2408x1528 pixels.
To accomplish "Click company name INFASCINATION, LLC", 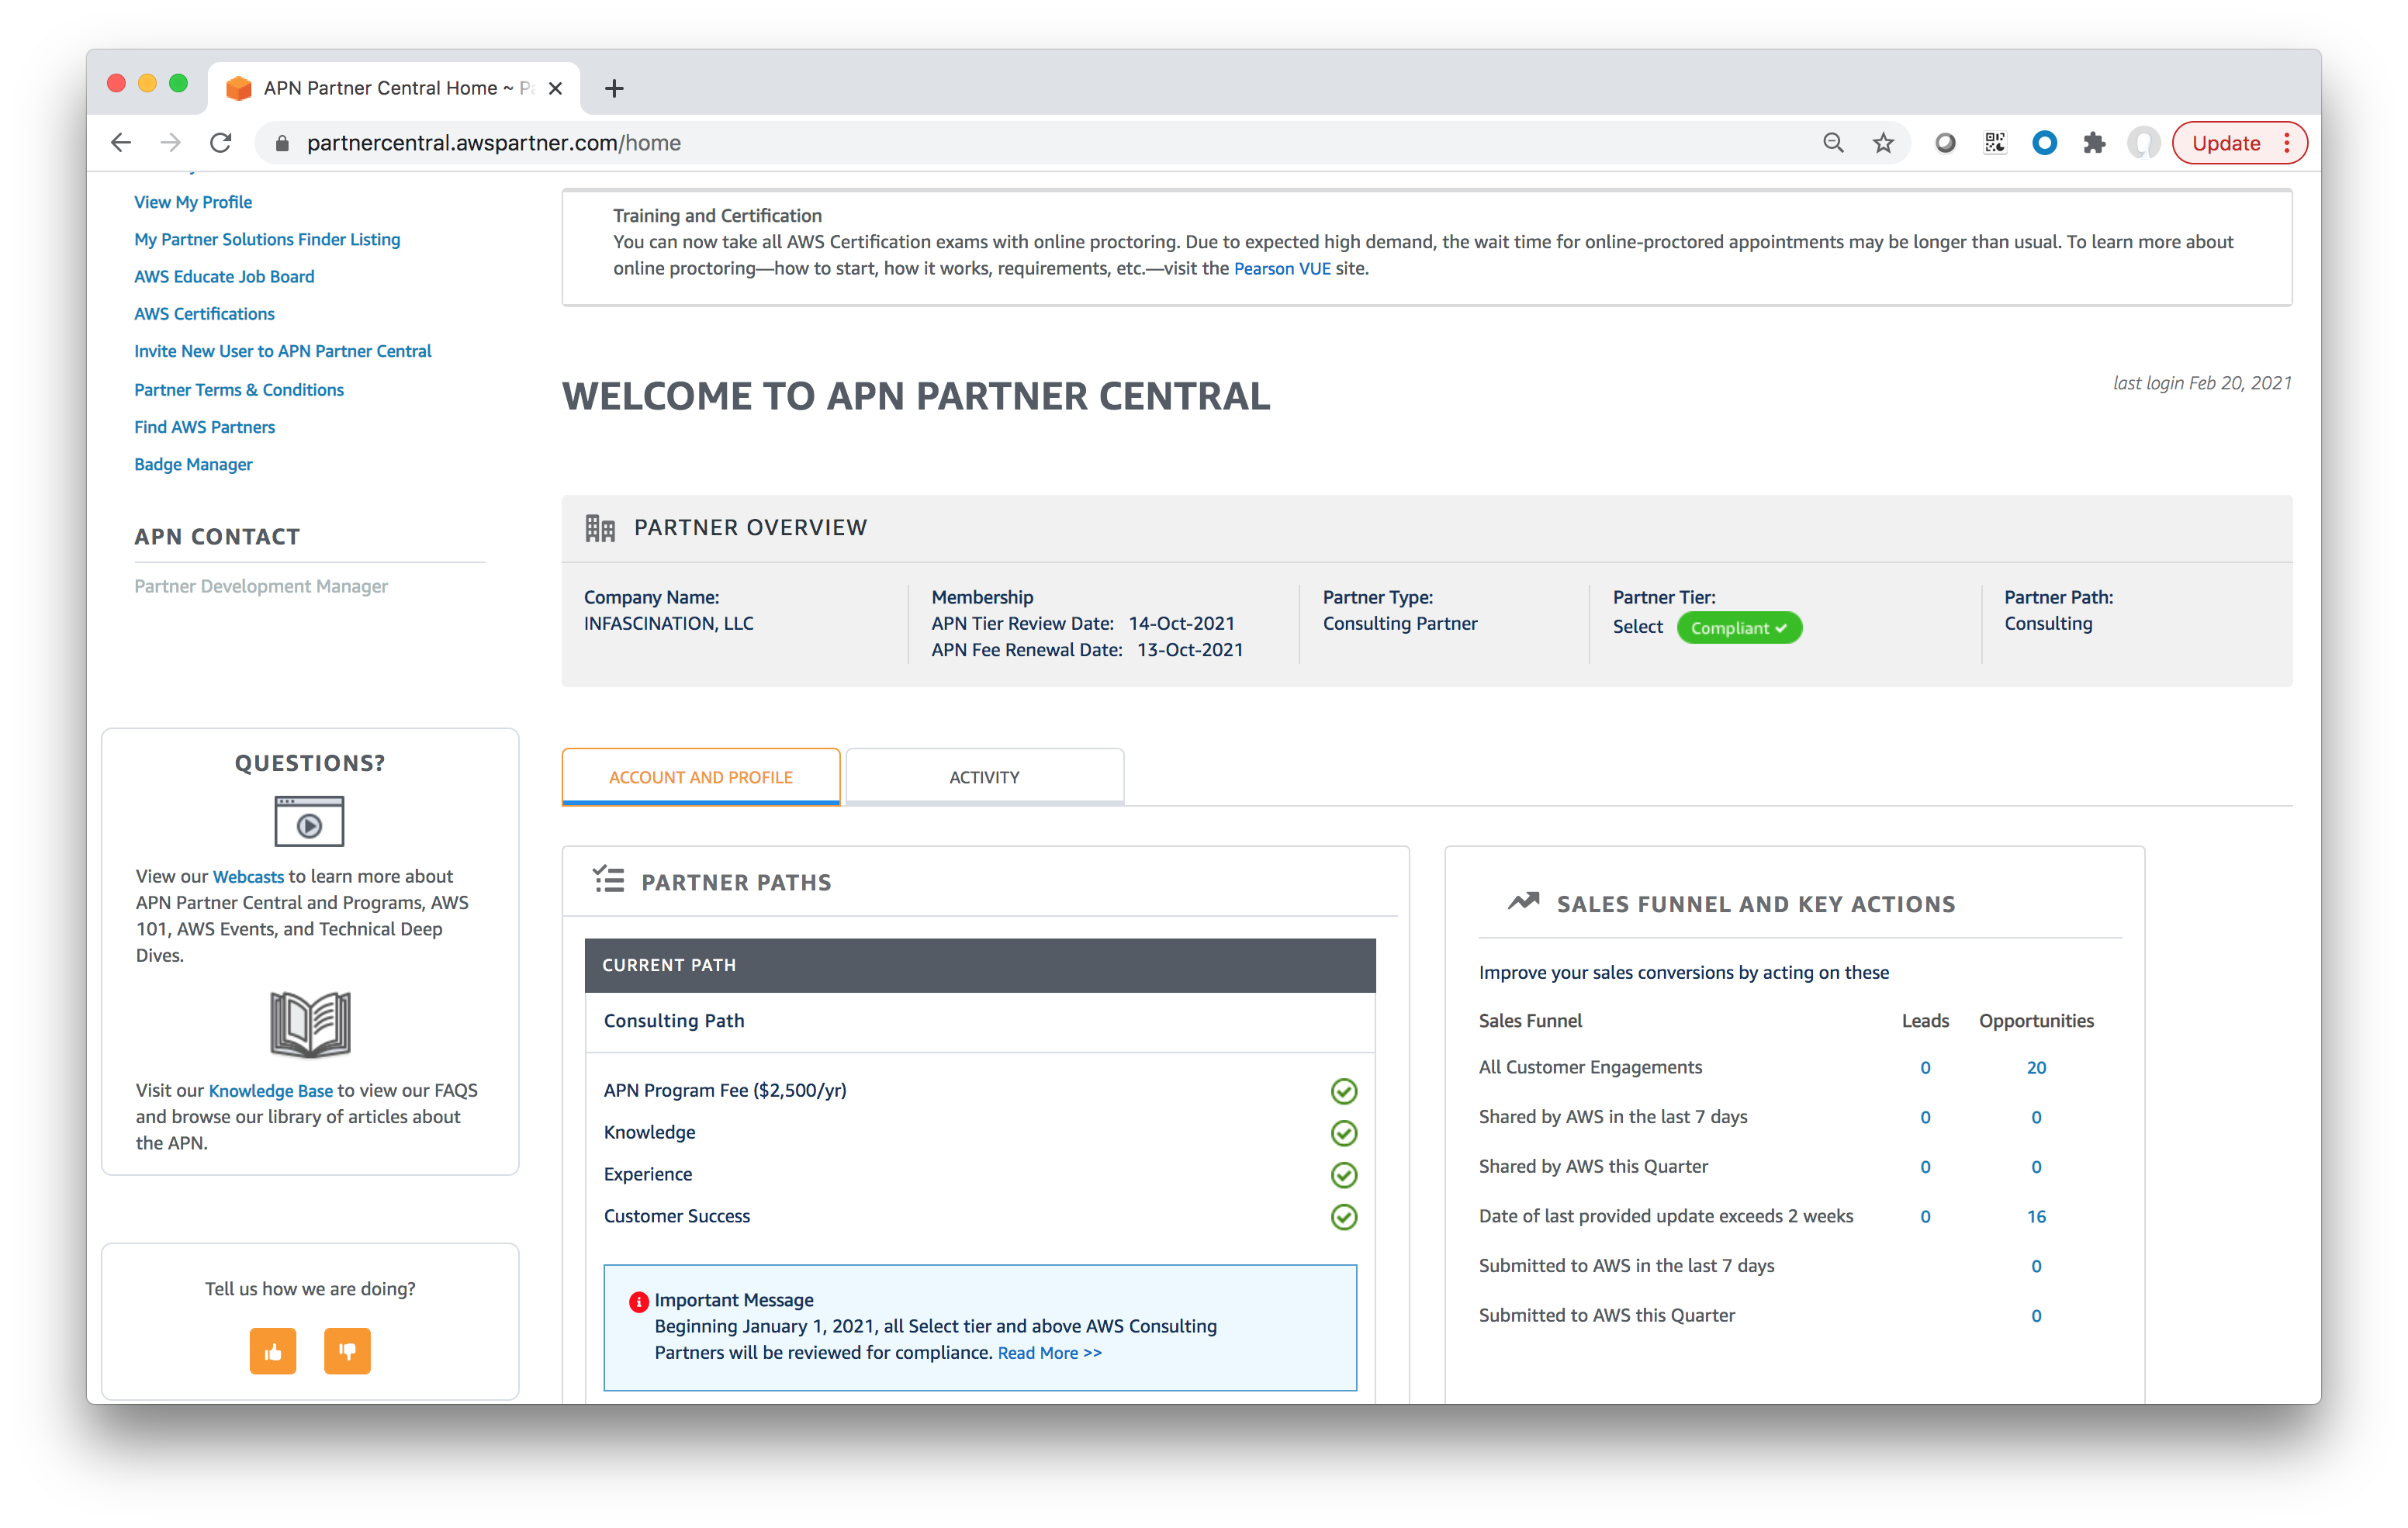I will [x=669, y=624].
